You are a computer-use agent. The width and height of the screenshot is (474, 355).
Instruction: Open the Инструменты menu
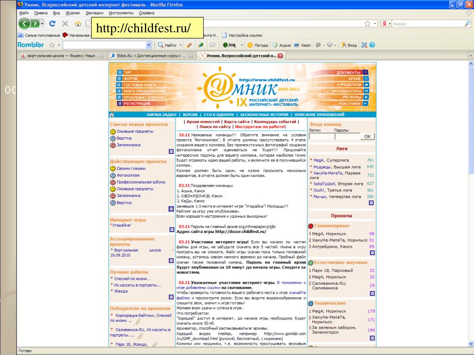[x=121, y=13]
